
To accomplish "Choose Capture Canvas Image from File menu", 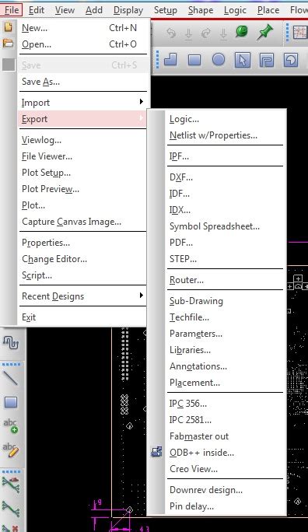I will [x=72, y=222].
